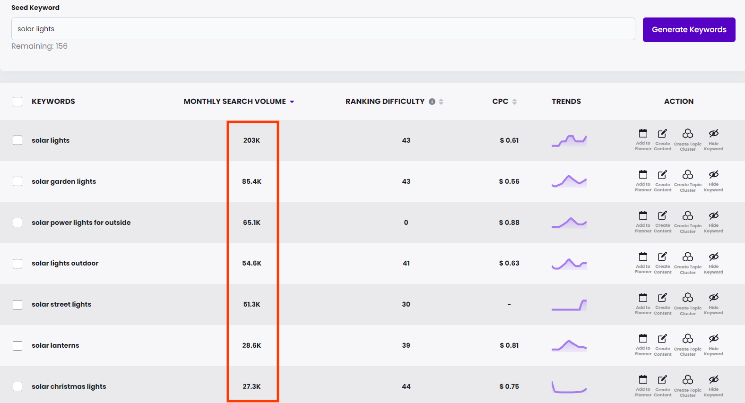This screenshot has width=745, height=403.
Task: Sort by Monthly Search Volume arrow
Action: click(292, 102)
